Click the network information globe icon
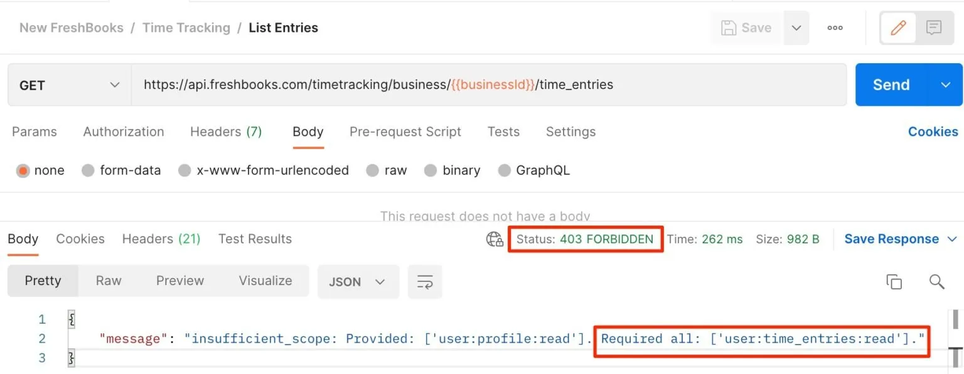 pyautogui.click(x=494, y=239)
